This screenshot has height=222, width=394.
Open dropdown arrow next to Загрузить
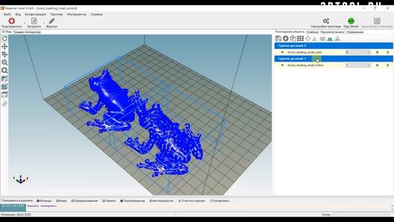(44, 23)
